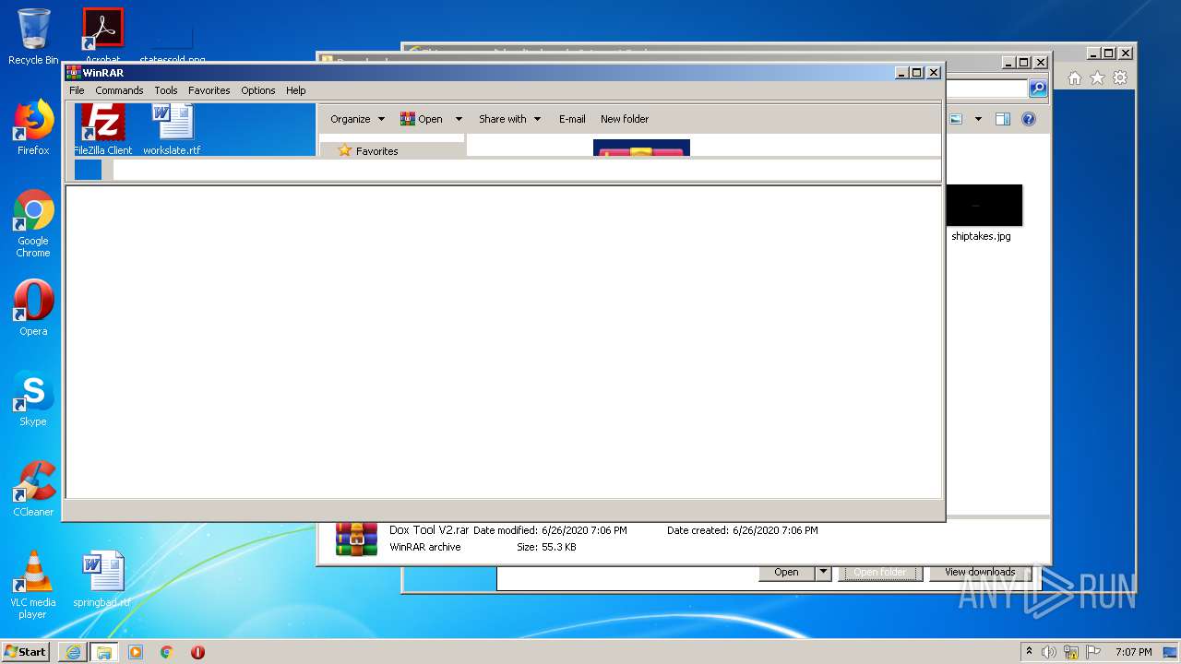Expand the arrow next to Open
1181x664 pixels.
coord(459,119)
